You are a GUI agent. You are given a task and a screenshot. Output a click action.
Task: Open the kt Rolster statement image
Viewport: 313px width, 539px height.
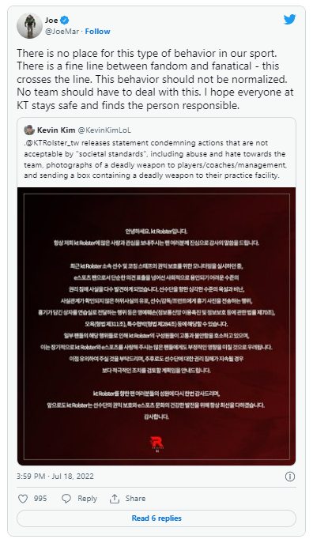tap(156, 326)
